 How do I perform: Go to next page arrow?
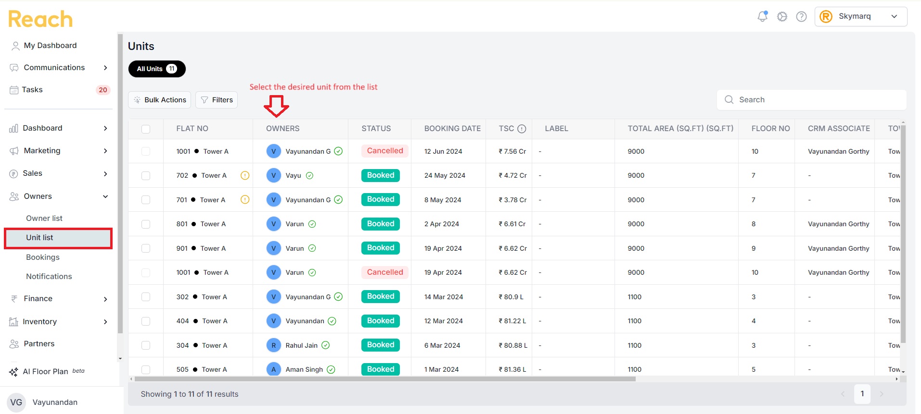tap(882, 394)
